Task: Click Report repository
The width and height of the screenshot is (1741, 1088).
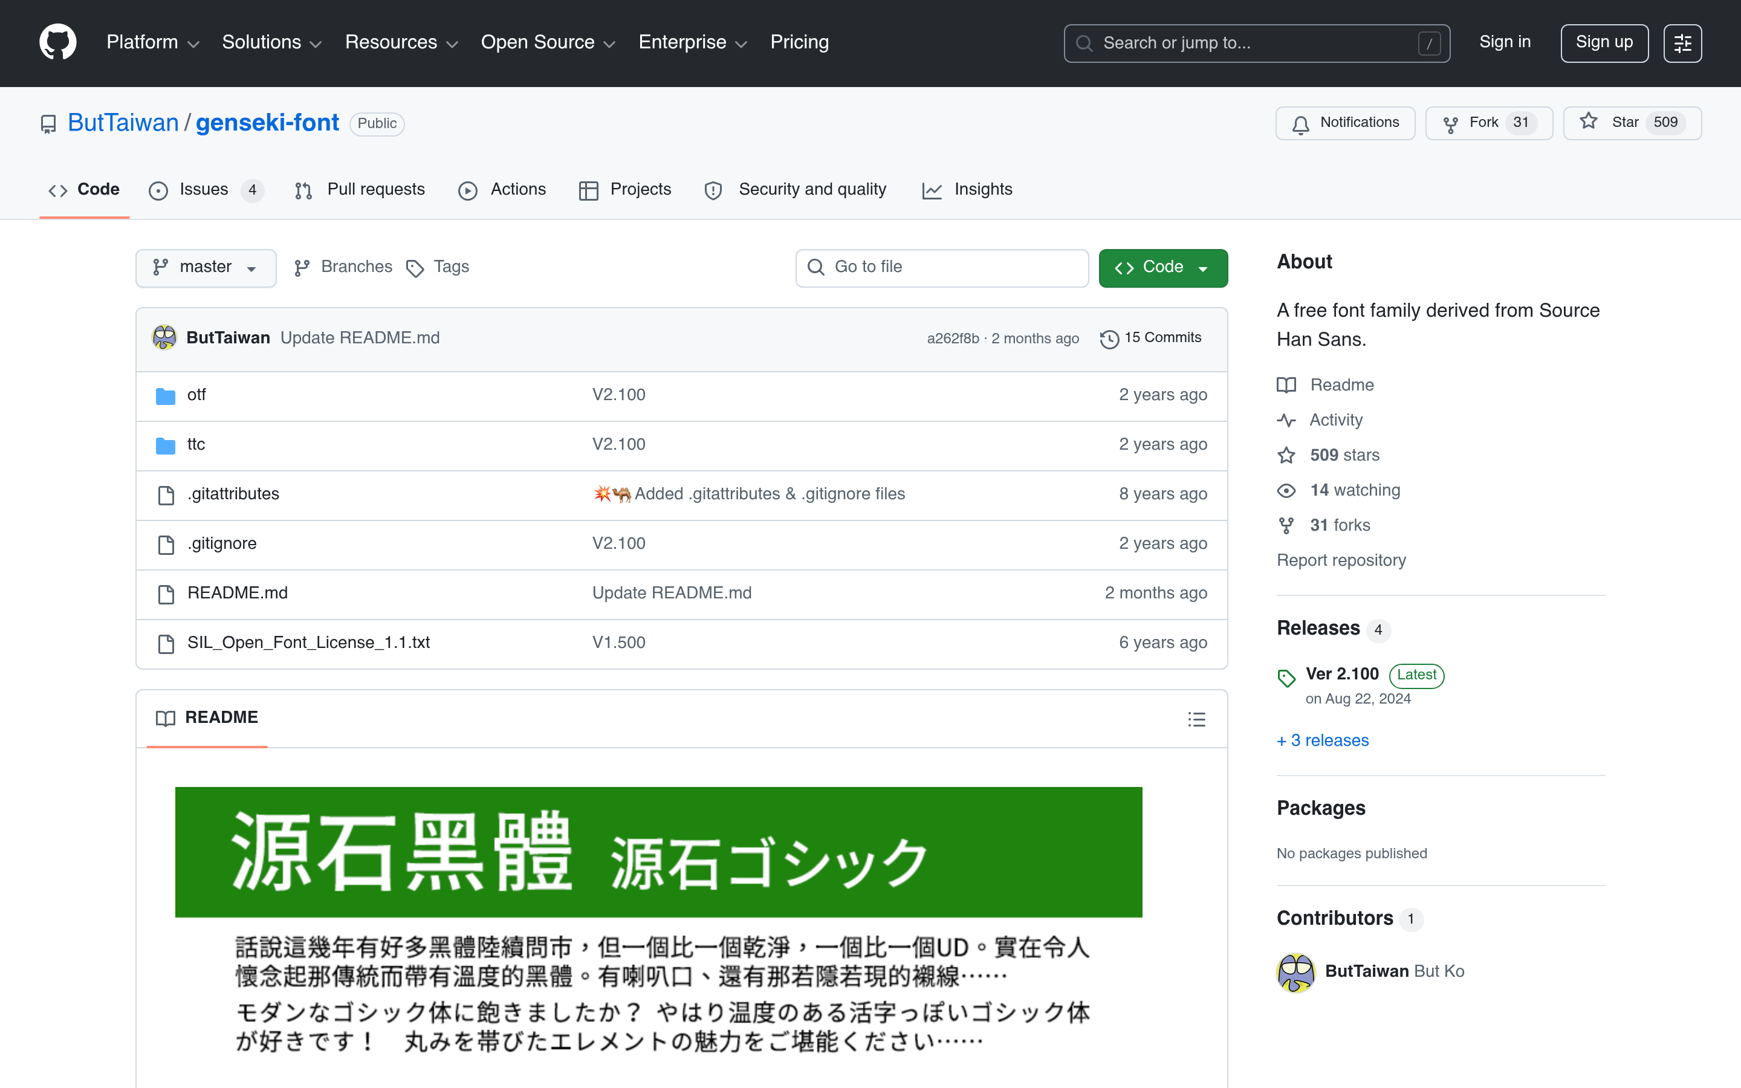Action: click(x=1341, y=560)
